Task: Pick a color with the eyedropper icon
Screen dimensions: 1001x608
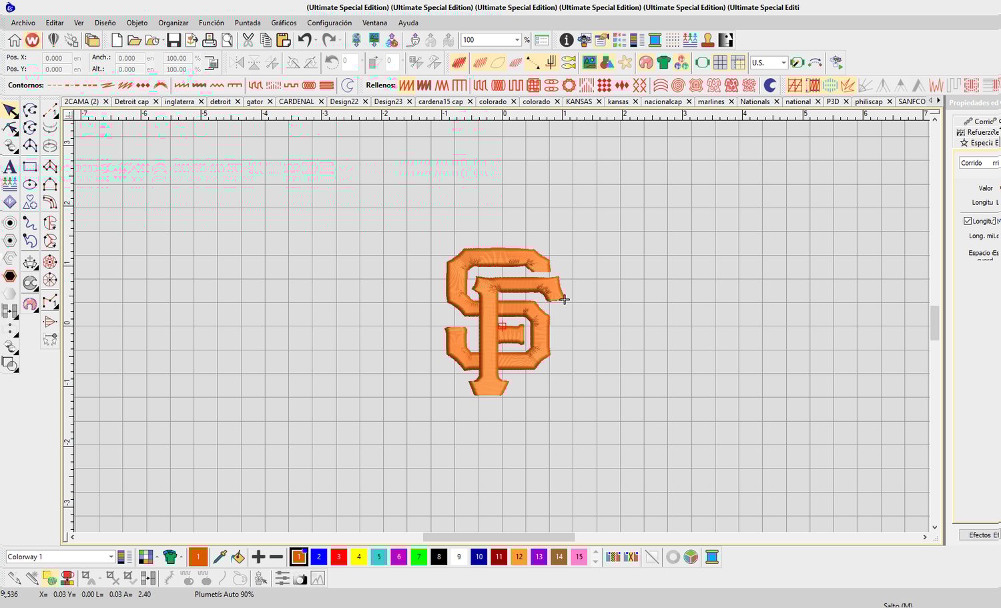Action: coord(219,557)
